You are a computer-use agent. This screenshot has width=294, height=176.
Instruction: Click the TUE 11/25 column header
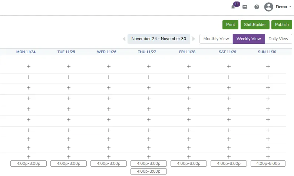coord(66,52)
